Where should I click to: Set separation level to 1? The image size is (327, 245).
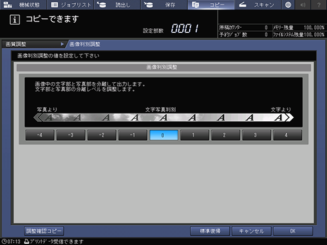pyautogui.click(x=195, y=135)
